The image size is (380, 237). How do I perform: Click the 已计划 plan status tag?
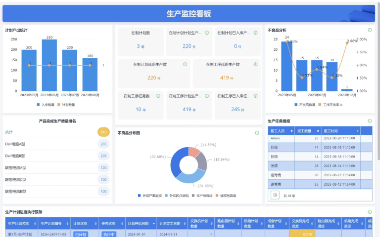(80, 235)
